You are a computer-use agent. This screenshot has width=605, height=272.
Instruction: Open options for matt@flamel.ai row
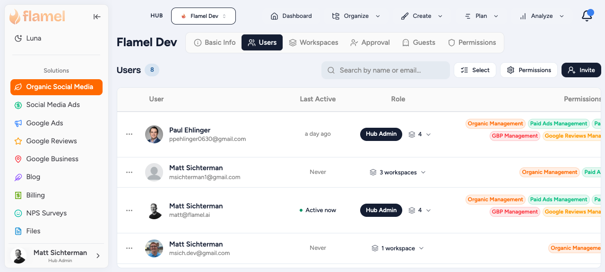pos(130,210)
